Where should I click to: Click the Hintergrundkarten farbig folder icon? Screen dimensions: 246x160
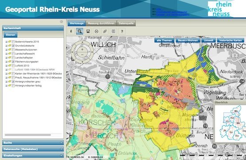coord(10,86)
